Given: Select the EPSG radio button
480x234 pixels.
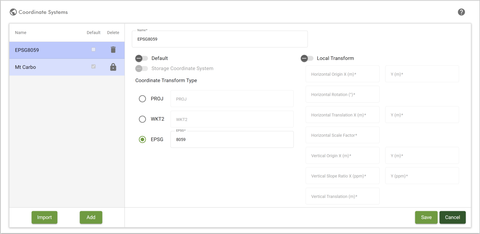Looking at the screenshot, I should click(142, 139).
